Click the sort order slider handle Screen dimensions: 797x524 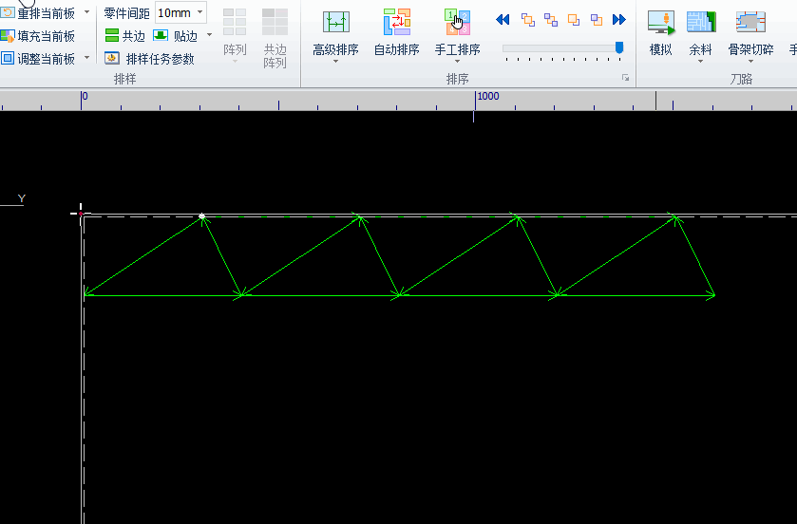pyautogui.click(x=619, y=47)
